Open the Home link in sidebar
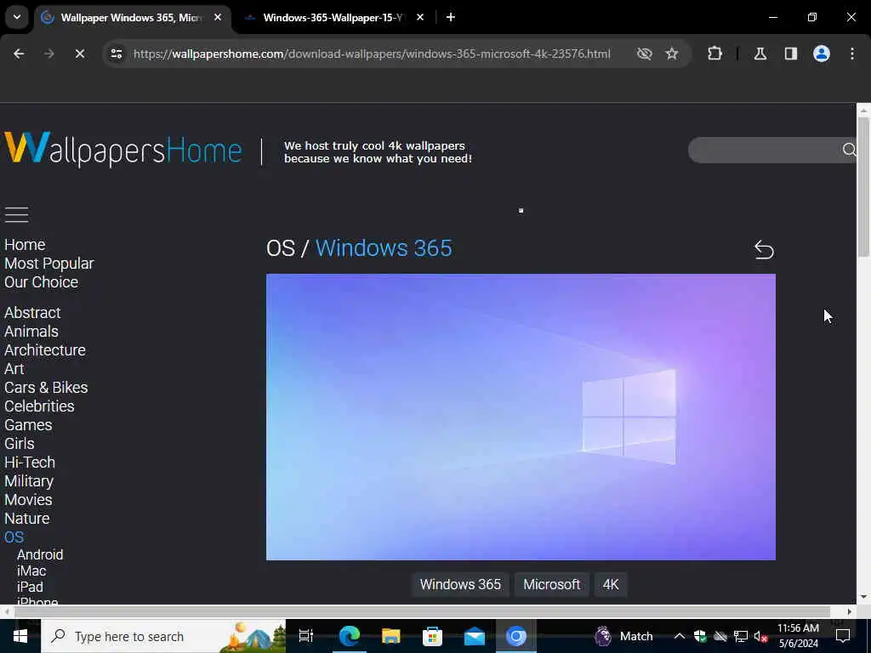Screen dimensions: 871x653 click(x=25, y=245)
